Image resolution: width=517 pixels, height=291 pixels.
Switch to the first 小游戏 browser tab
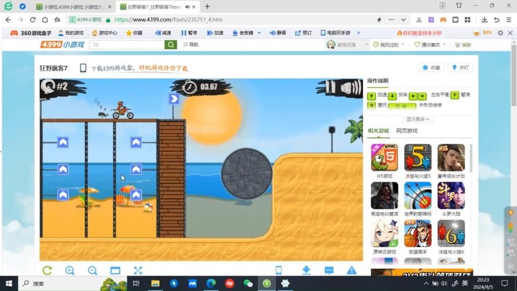pyautogui.click(x=74, y=6)
